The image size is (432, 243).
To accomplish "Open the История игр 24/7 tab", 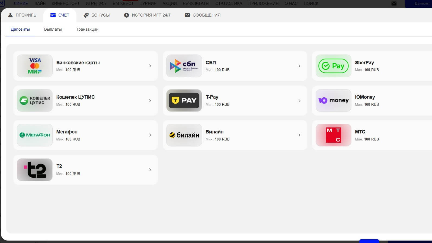I will tap(147, 15).
